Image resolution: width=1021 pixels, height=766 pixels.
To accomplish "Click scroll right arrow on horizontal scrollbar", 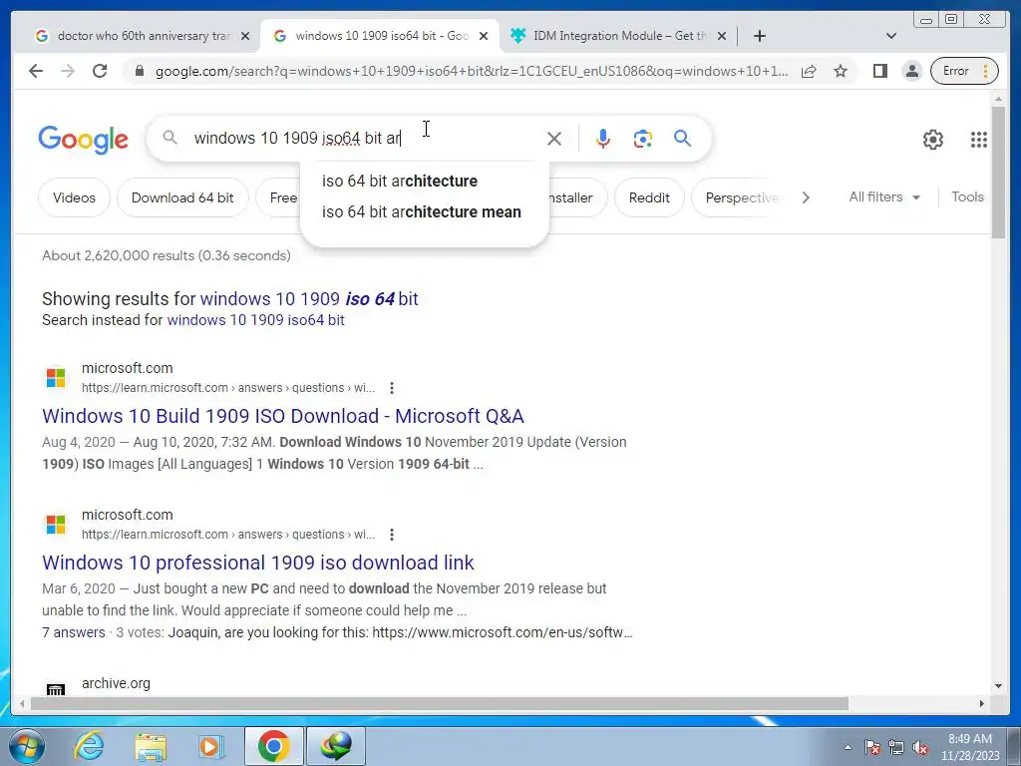I will [982, 703].
